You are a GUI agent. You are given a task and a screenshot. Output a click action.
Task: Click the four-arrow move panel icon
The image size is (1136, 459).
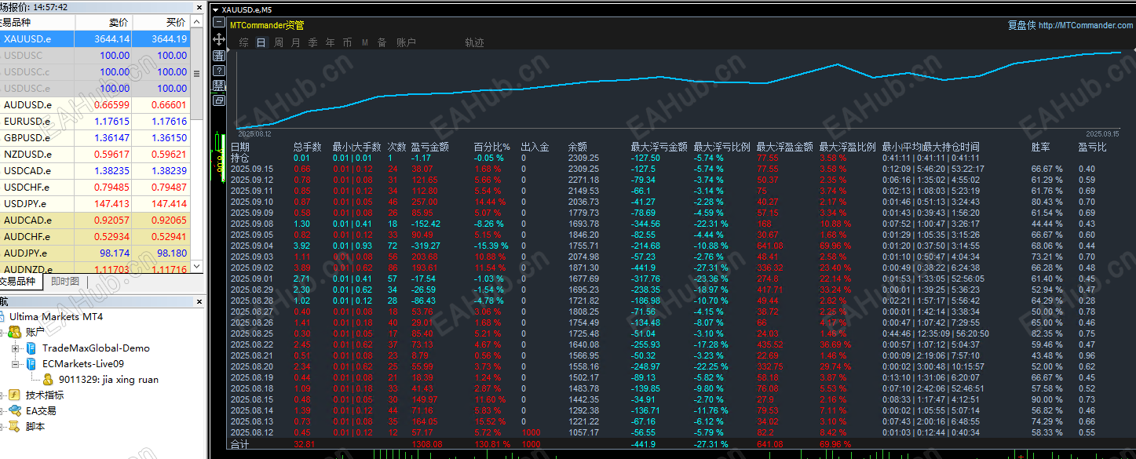pyautogui.click(x=219, y=41)
